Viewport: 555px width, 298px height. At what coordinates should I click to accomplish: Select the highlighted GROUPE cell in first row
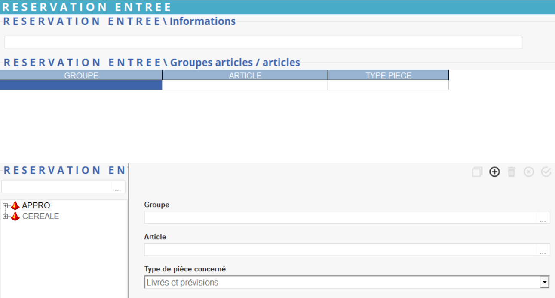pyautogui.click(x=81, y=85)
